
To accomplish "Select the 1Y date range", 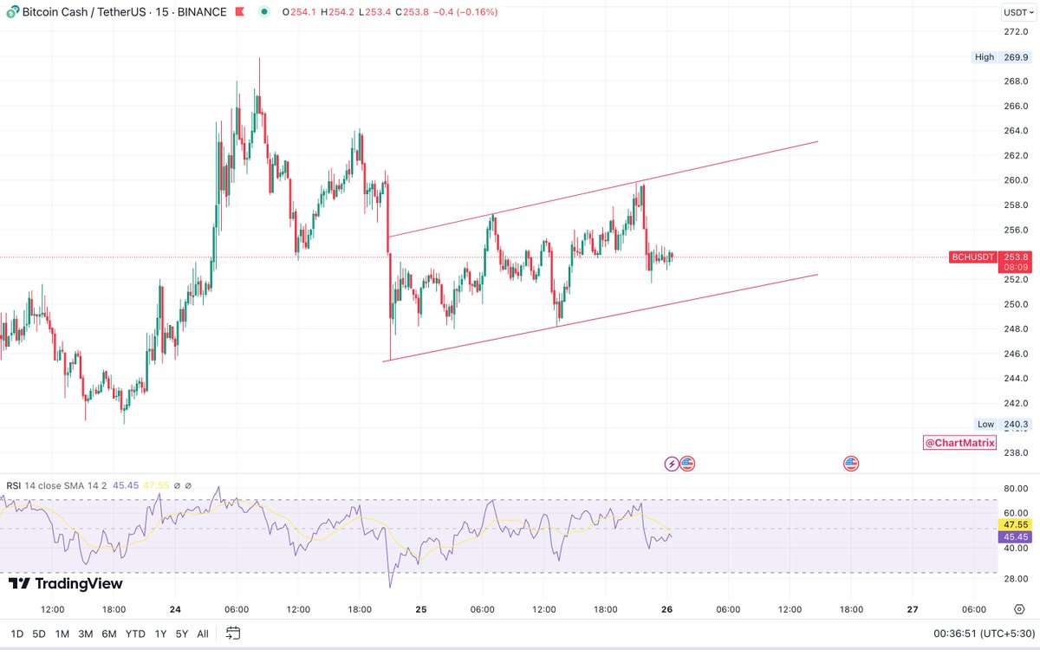I will pyautogui.click(x=159, y=634).
